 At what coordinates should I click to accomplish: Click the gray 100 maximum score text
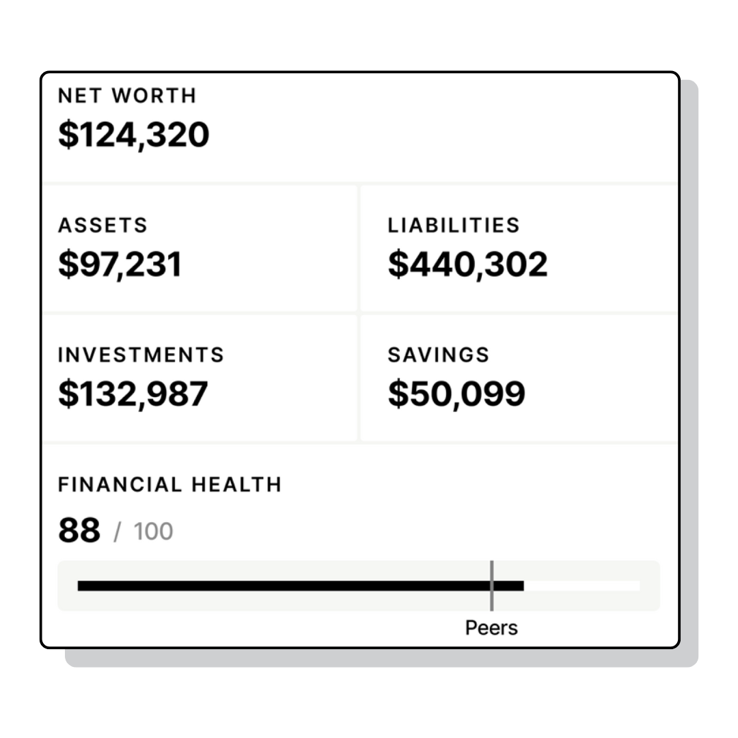click(153, 532)
